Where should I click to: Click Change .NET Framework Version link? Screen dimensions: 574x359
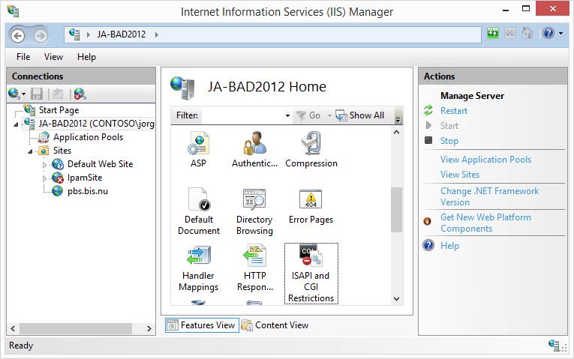point(489,196)
